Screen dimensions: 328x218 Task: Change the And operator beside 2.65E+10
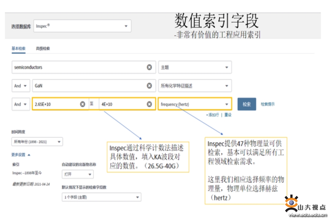click(21, 104)
